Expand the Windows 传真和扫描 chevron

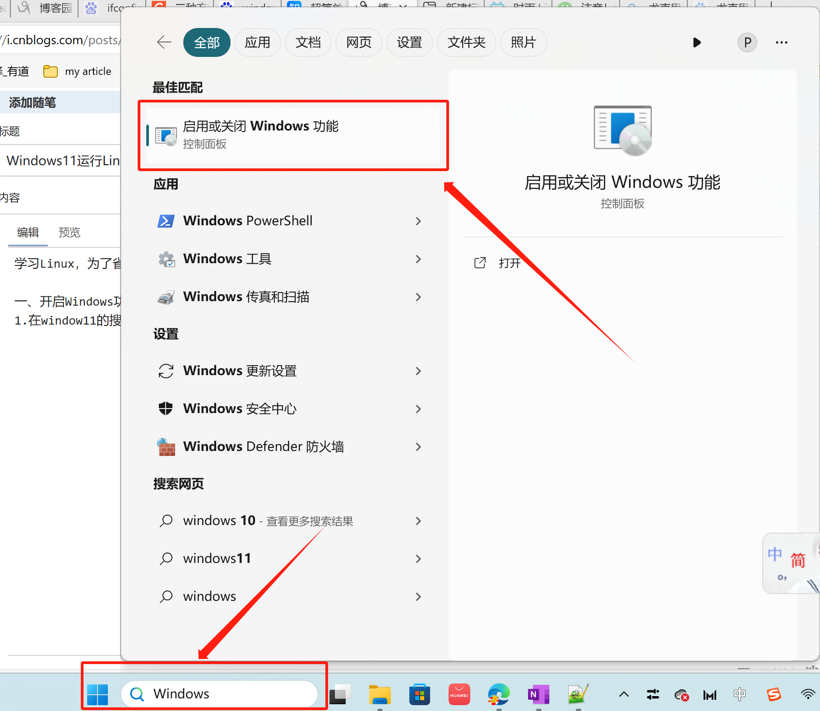point(418,297)
